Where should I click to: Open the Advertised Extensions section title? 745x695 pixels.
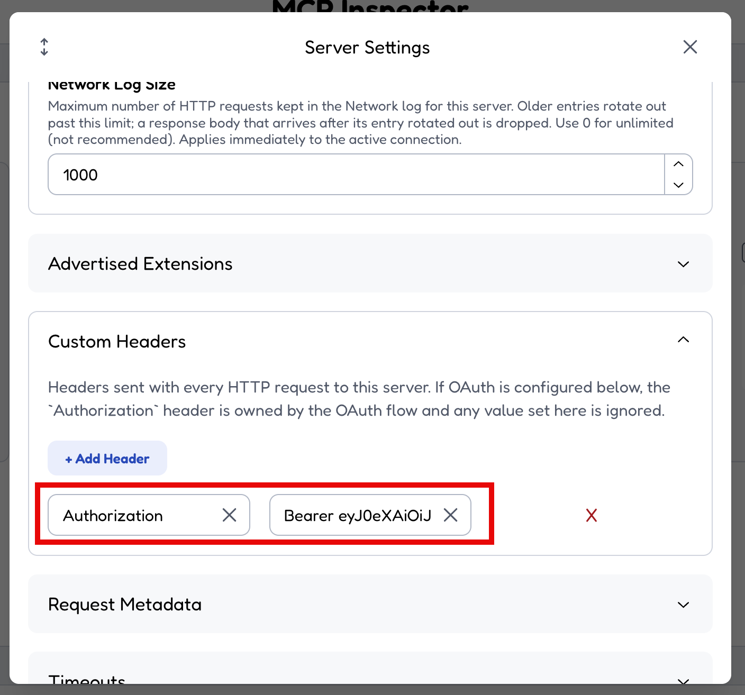click(x=140, y=263)
